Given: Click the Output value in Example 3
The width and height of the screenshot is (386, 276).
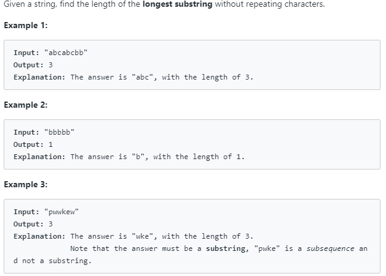Looking at the screenshot, I should (x=50, y=224).
